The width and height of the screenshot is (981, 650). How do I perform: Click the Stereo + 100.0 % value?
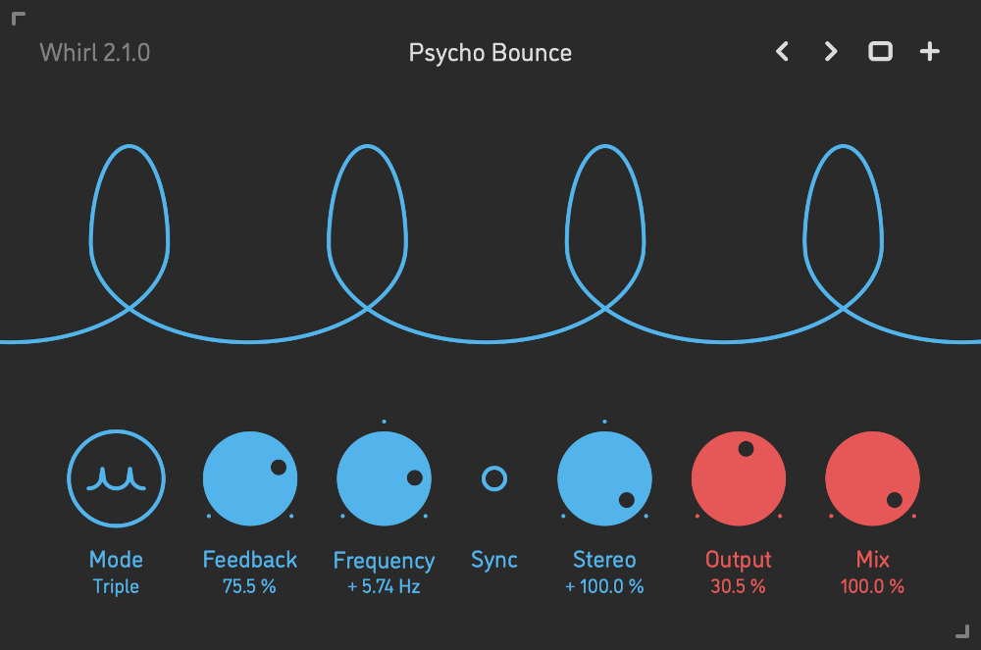[604, 587]
